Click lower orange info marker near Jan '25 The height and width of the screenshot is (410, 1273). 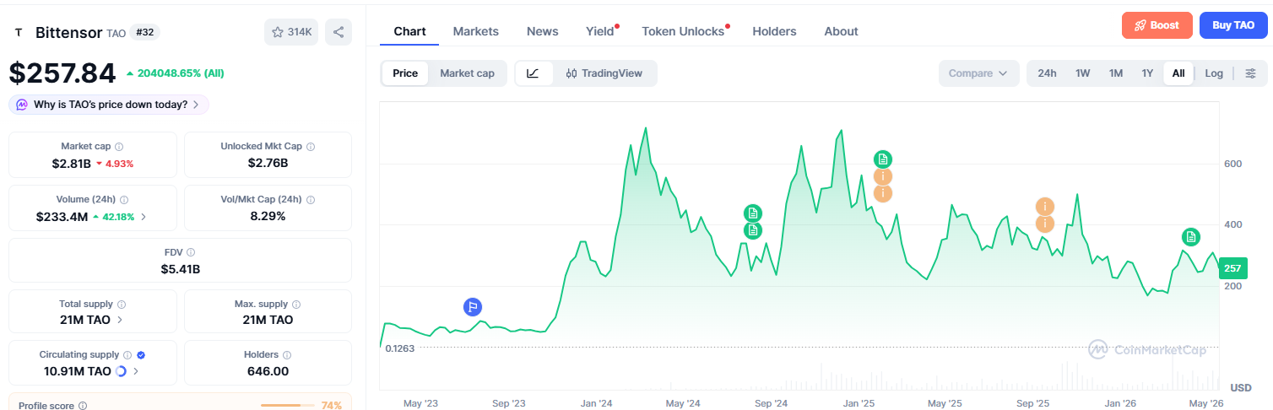[x=882, y=193]
